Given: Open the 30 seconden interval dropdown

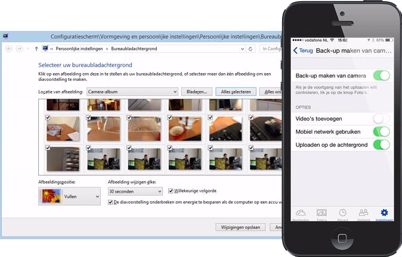Looking at the screenshot, I should [135, 192].
